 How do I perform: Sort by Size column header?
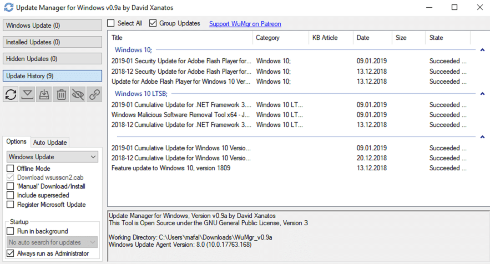[x=409, y=38]
